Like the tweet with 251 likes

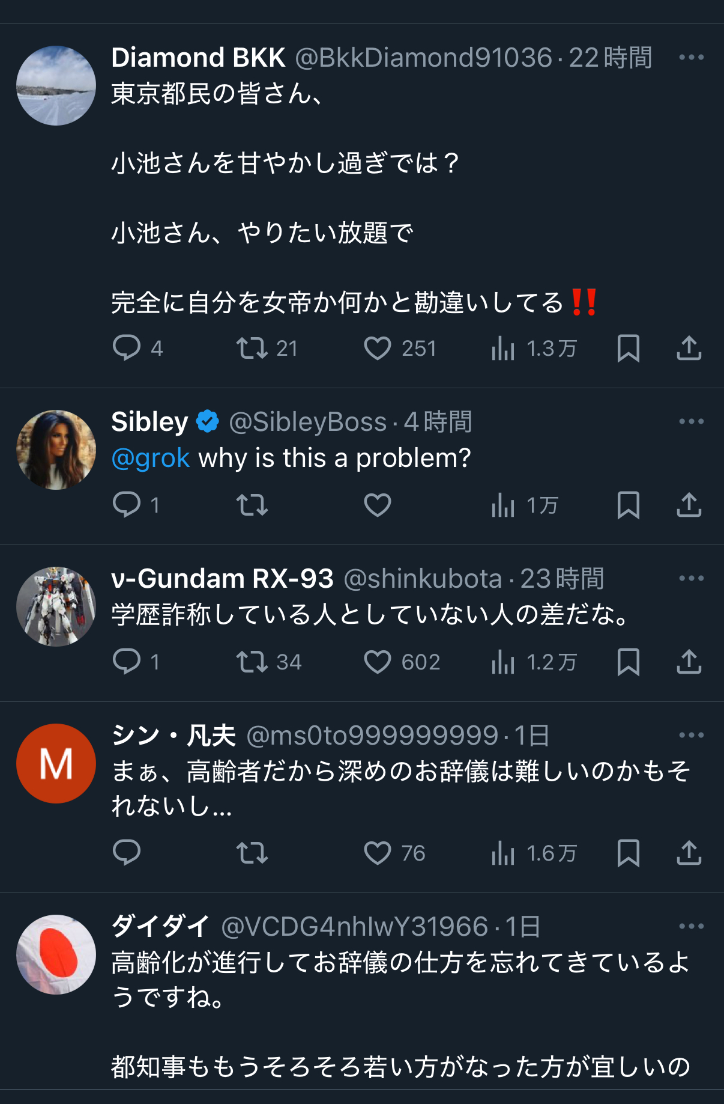378,348
